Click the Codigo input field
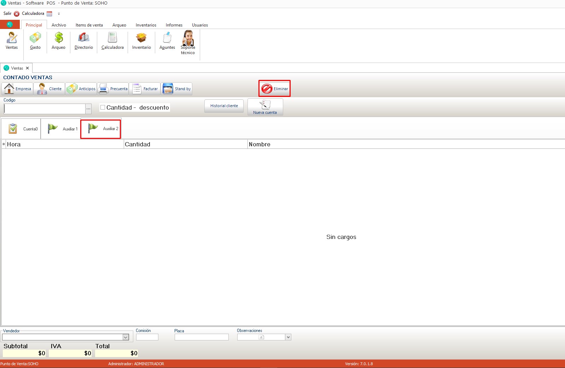 click(44, 109)
